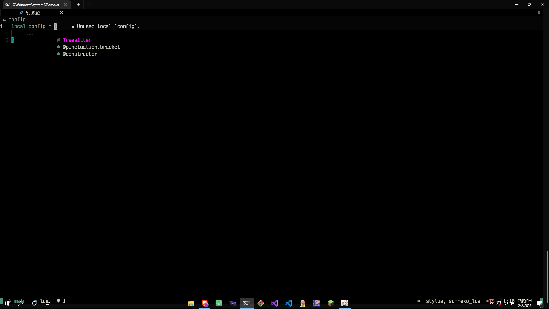Viewport: 549px width, 309px height.
Task: Close the r.lua buffer tab
Action: [x=61, y=13]
